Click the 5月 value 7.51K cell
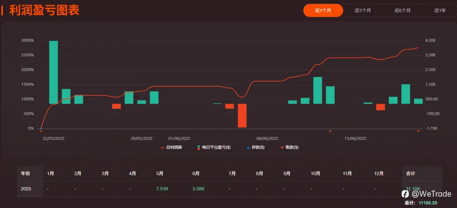The image size is (457, 208). coord(162,189)
